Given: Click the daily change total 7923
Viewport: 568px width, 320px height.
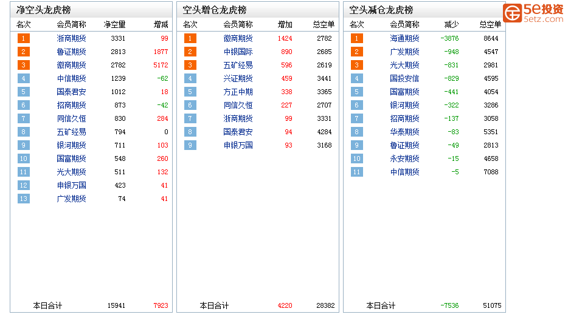Looking at the screenshot, I should (161, 306).
